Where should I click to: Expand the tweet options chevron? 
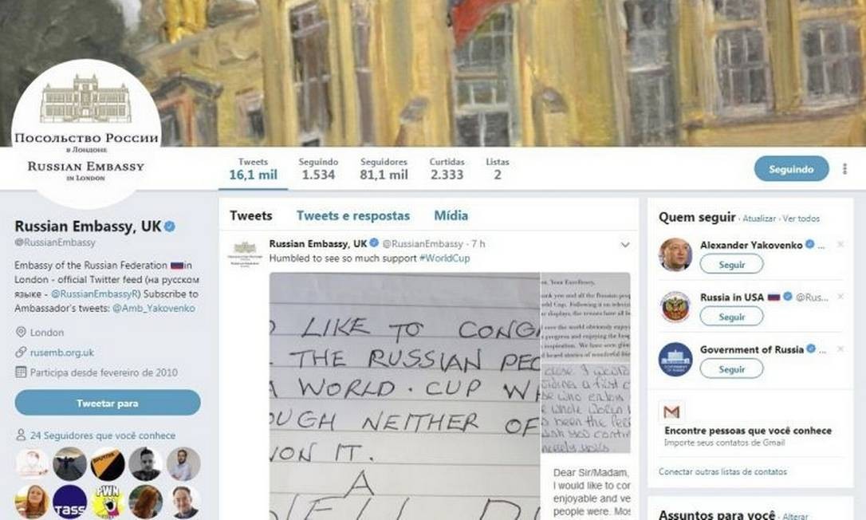coord(624,244)
